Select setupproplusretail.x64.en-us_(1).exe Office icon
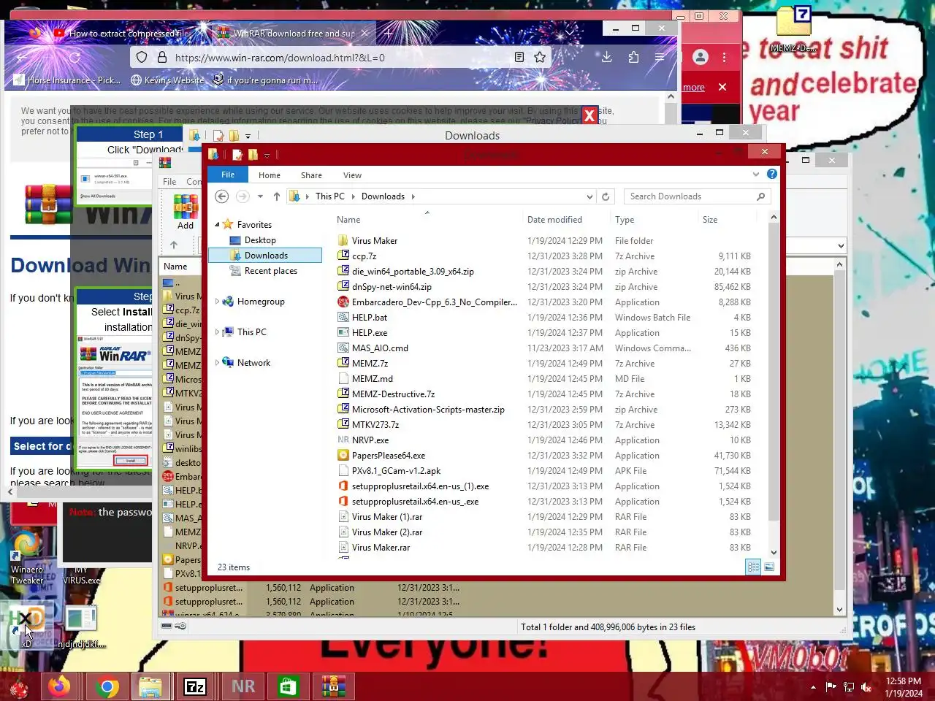This screenshot has width=935, height=701. (343, 486)
